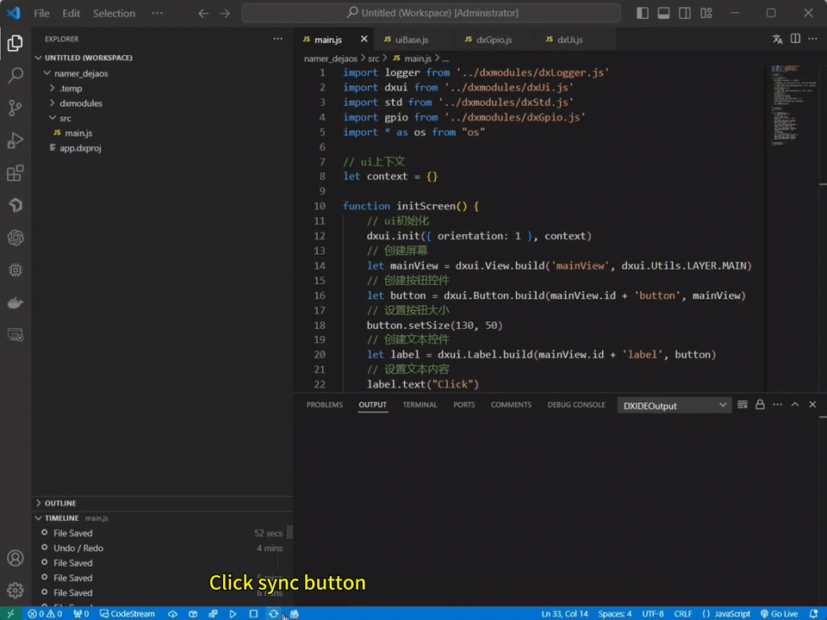Open the File menu
Screen dimensions: 827x620
click(x=41, y=13)
